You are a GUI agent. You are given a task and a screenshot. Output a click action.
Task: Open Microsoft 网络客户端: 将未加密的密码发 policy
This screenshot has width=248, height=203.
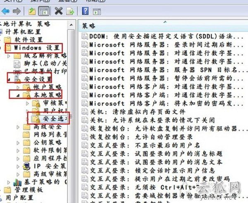(x=166, y=104)
